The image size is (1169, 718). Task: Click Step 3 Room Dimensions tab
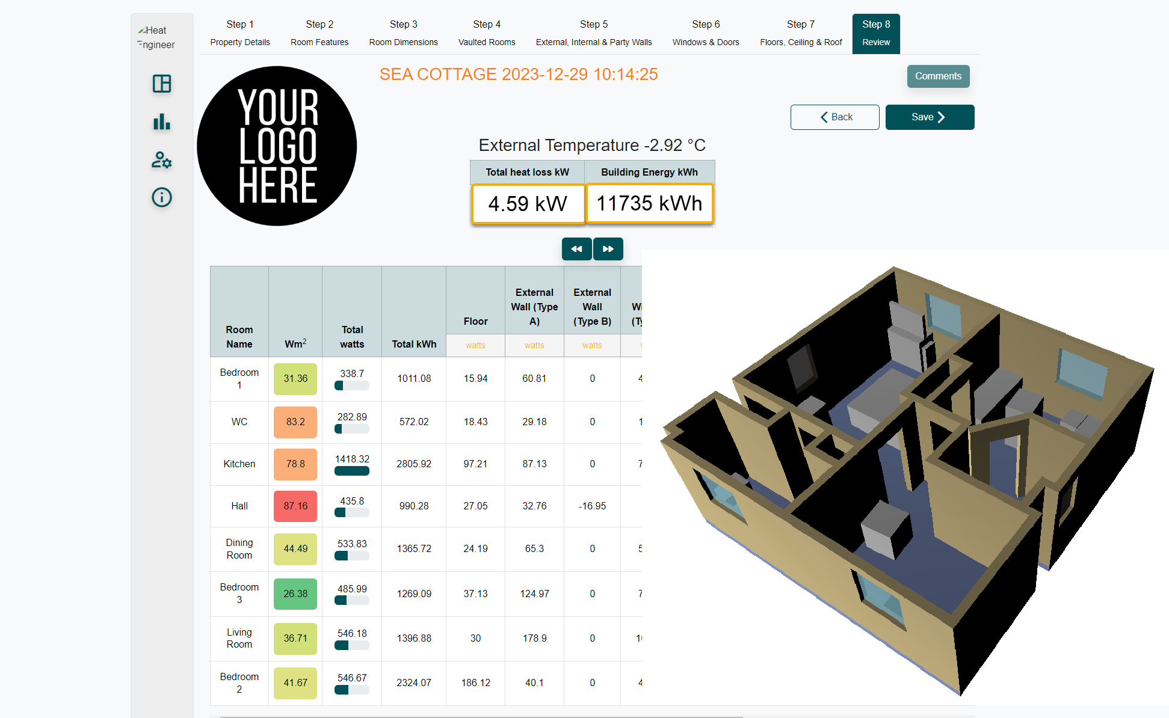pos(402,32)
